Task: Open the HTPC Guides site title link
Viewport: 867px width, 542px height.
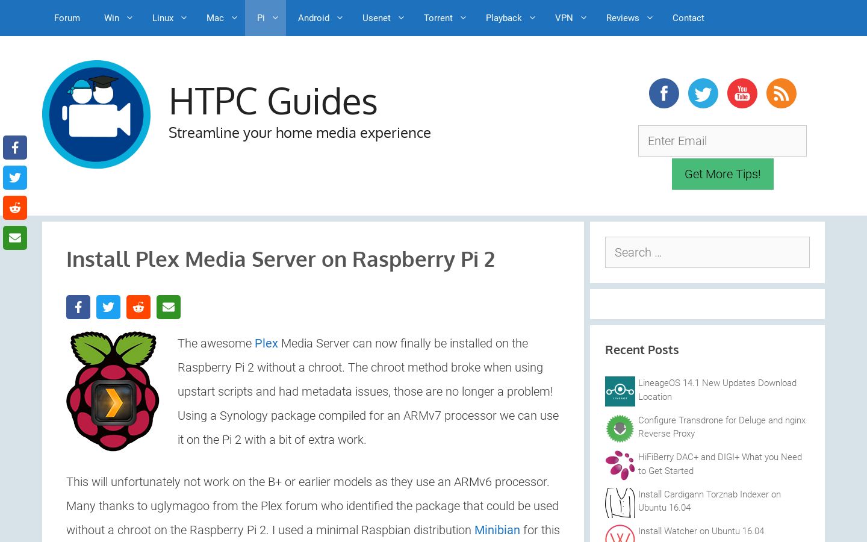Action: 273,101
